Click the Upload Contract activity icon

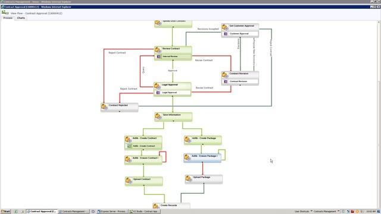click(x=129, y=180)
